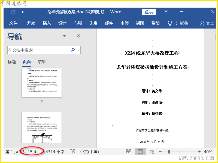
Task: Click the zoom in plus button
Action: click(199, 152)
